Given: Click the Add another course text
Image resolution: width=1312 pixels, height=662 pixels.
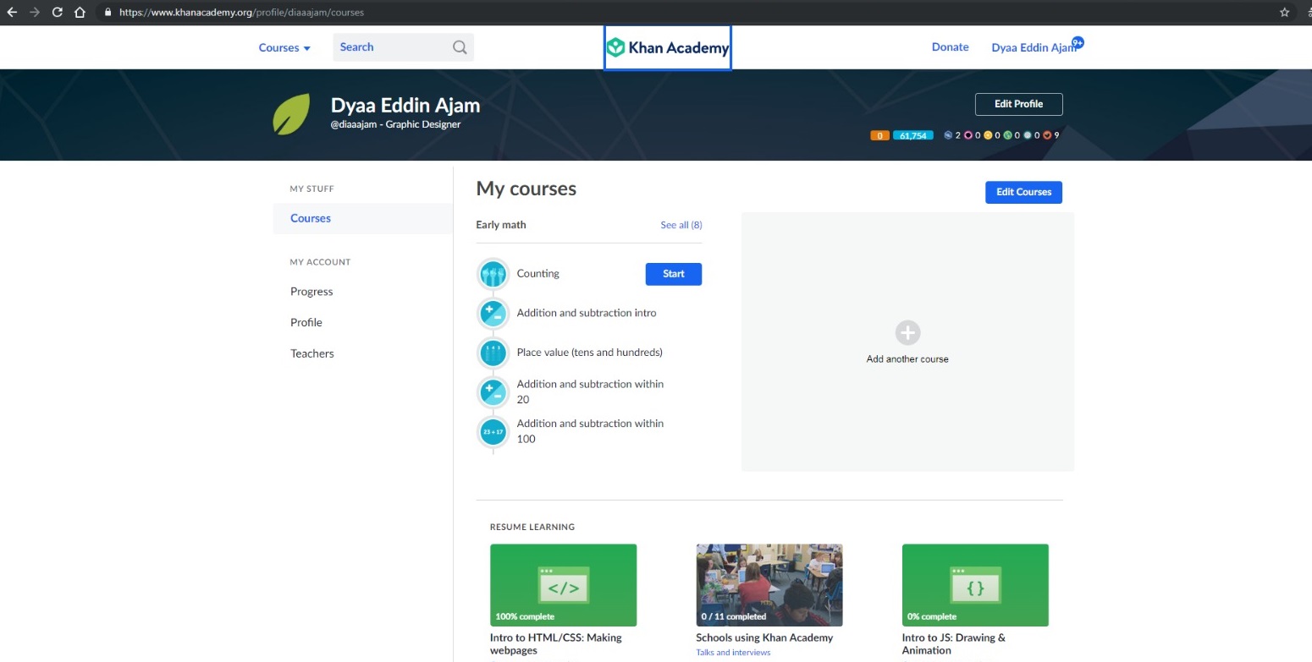Looking at the screenshot, I should tap(907, 359).
